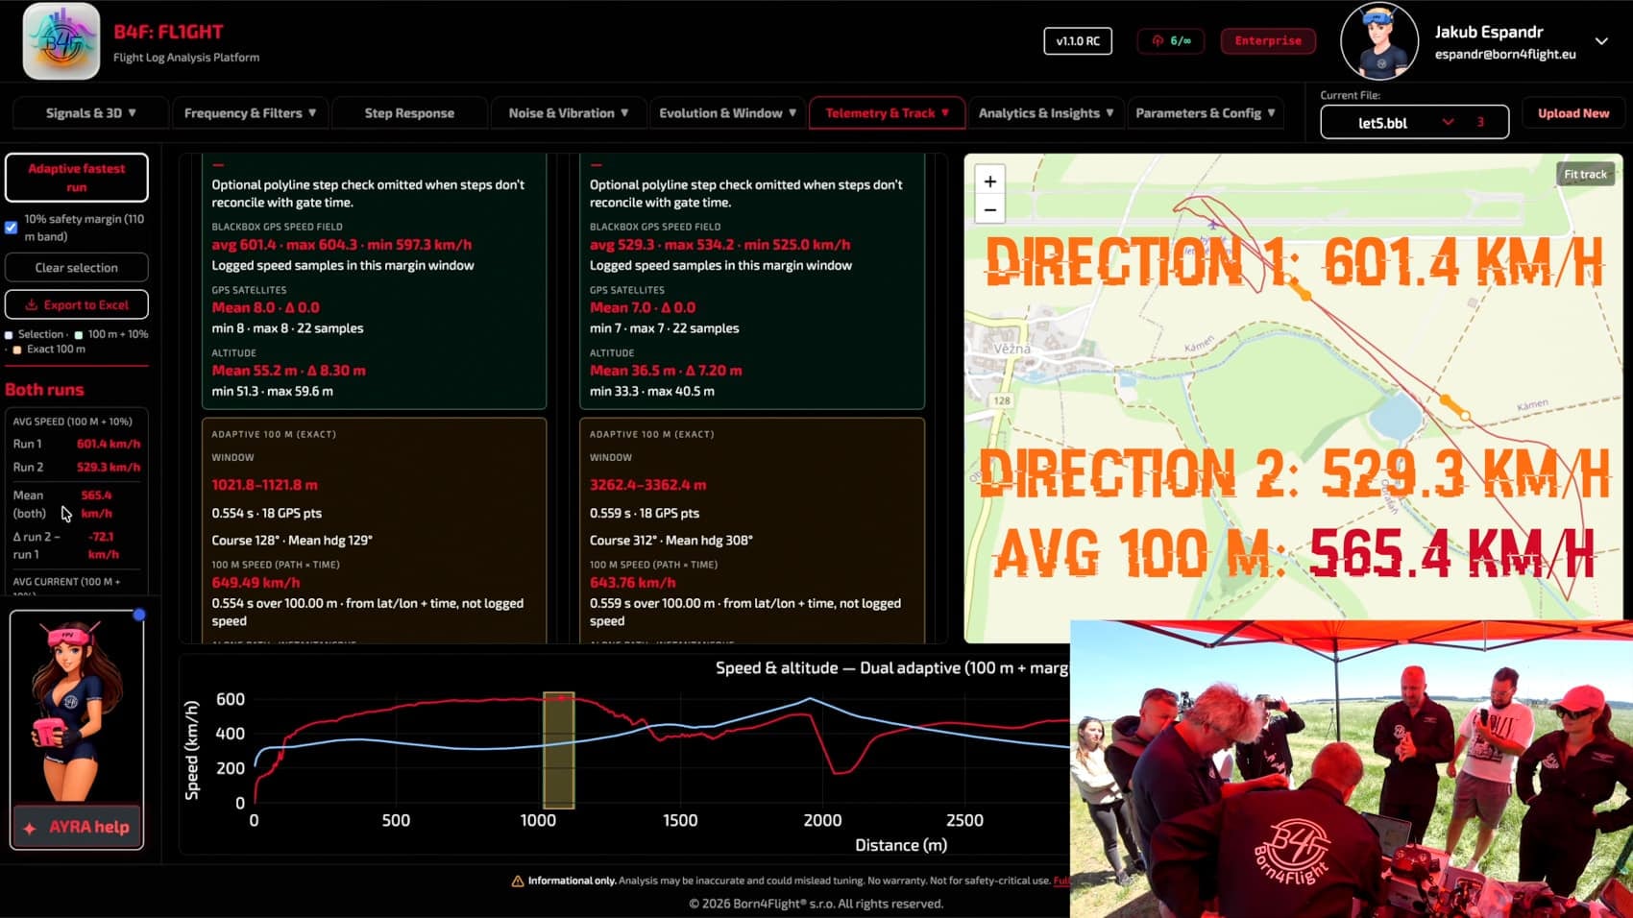This screenshot has width=1633, height=918.
Task: Click the Clear selection button
Action: point(77,268)
